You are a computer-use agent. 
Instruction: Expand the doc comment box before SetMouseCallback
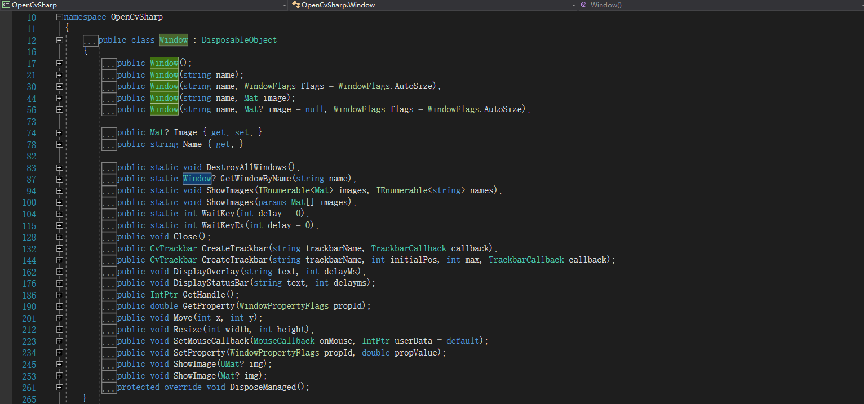tap(109, 340)
